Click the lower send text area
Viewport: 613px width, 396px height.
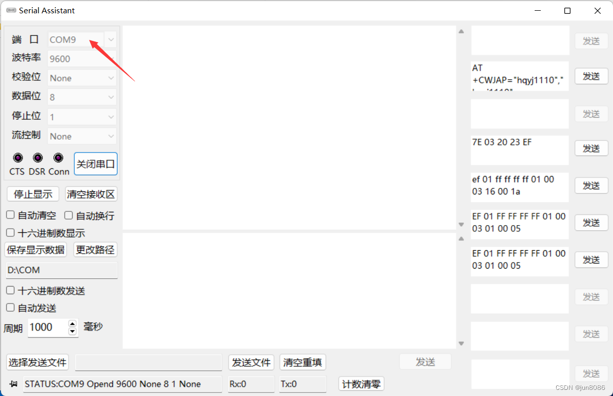289,291
